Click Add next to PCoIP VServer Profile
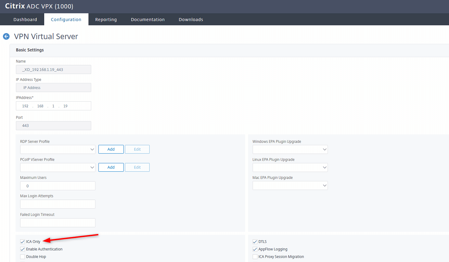Viewport: 449px width, 262px height. (x=111, y=167)
